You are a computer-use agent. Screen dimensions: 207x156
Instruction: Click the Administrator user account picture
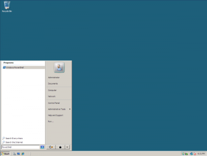pyautogui.click(x=59, y=68)
